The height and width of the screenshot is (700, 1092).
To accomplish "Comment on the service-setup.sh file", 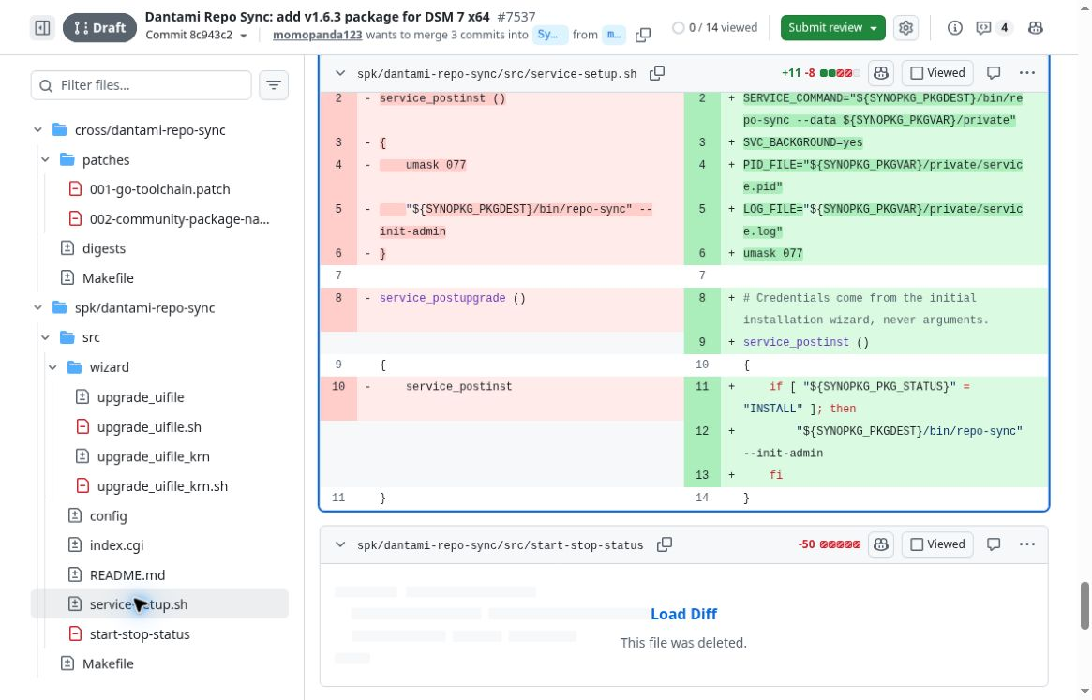I will (994, 73).
